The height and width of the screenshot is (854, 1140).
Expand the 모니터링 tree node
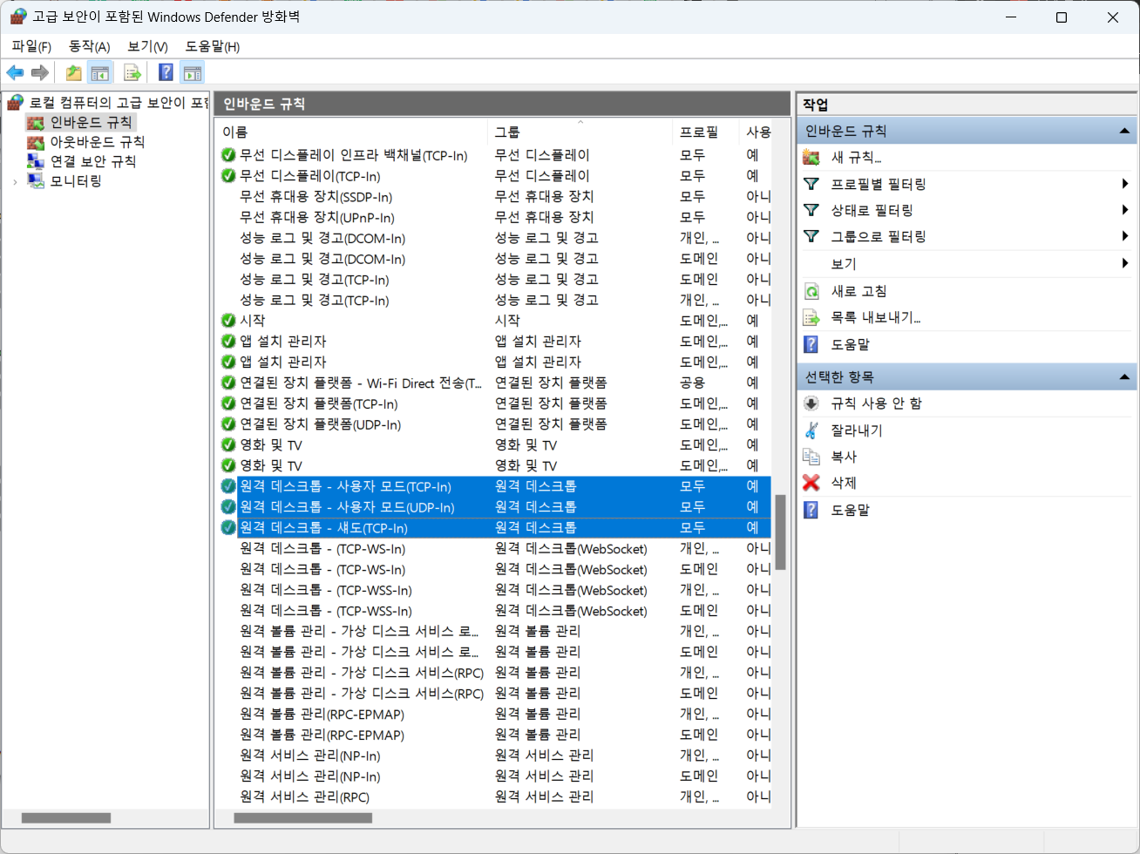click(15, 182)
